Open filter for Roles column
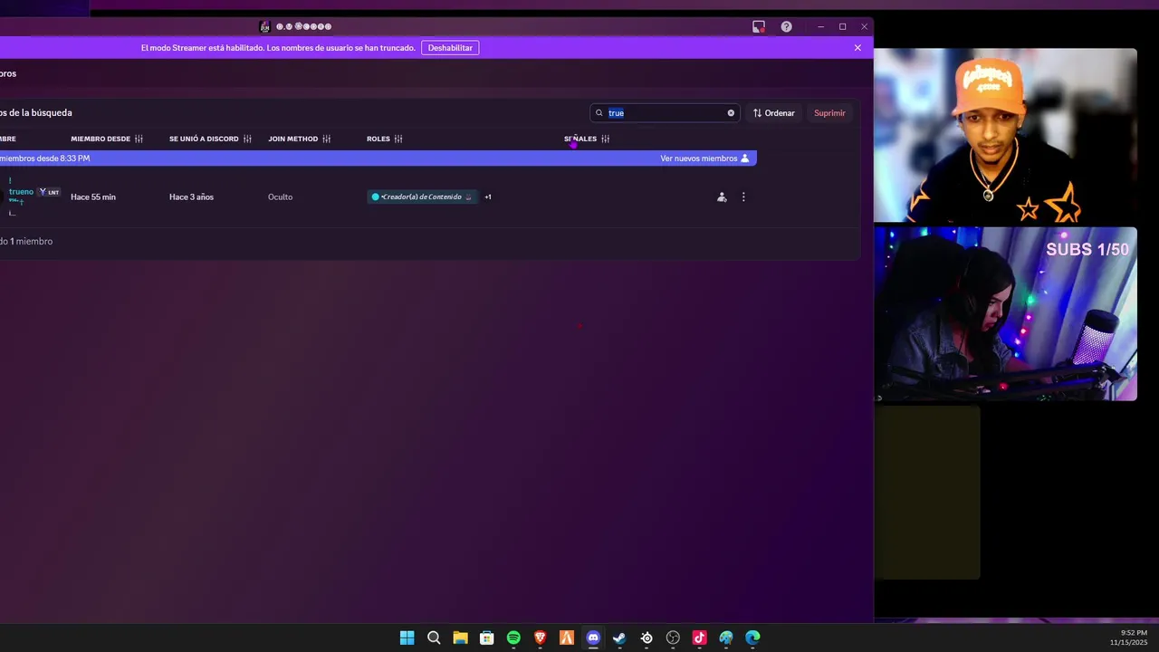Screen dimensions: 1159x652 click(398, 139)
